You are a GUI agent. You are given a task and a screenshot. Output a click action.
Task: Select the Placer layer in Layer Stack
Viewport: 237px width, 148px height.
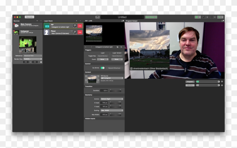click(63, 32)
